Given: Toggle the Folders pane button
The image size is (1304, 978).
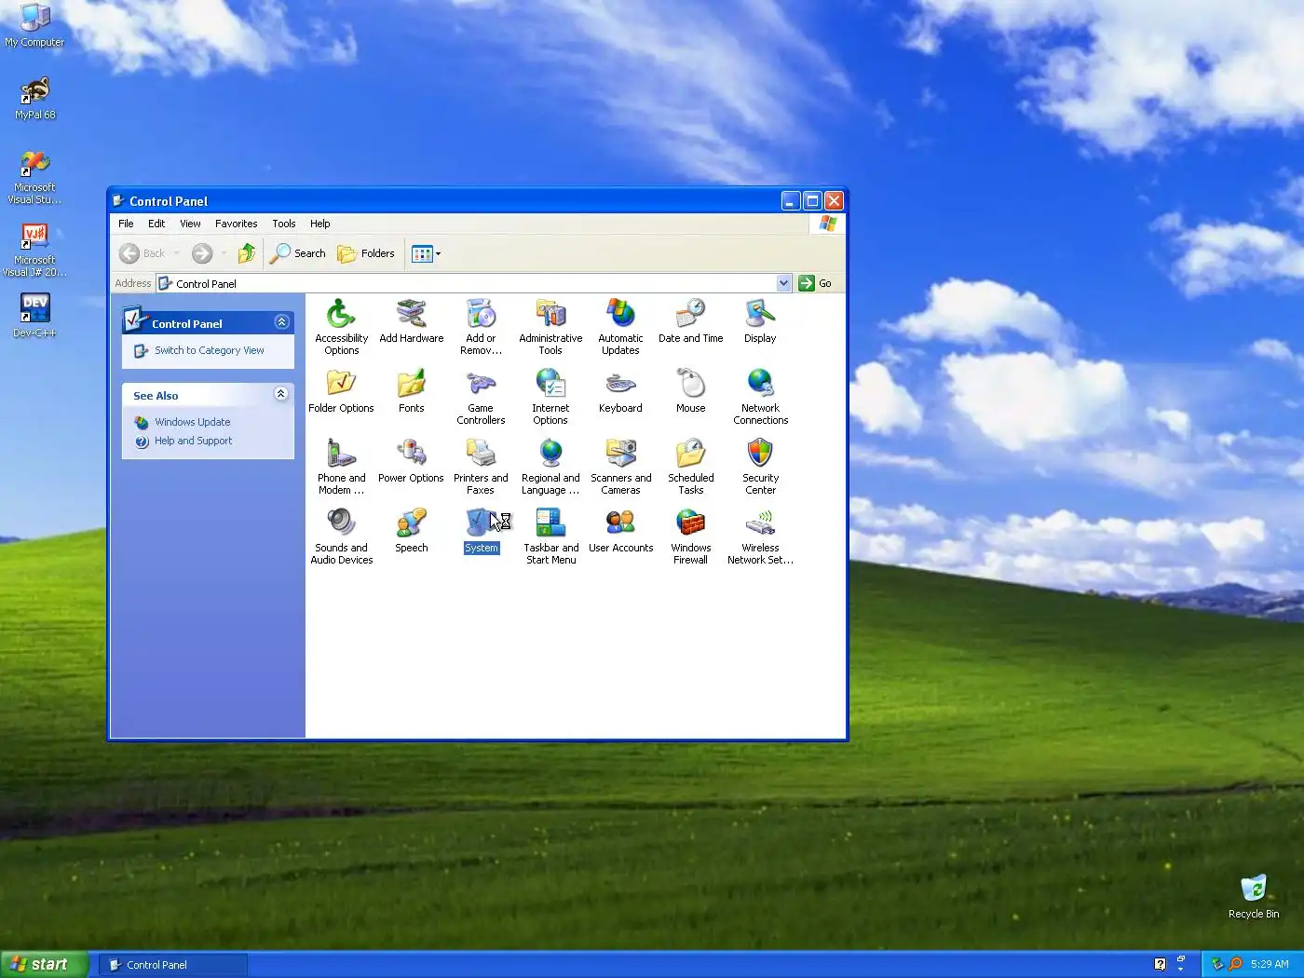Looking at the screenshot, I should [366, 253].
